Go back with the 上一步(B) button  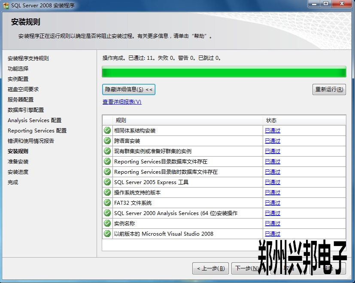tap(211, 268)
